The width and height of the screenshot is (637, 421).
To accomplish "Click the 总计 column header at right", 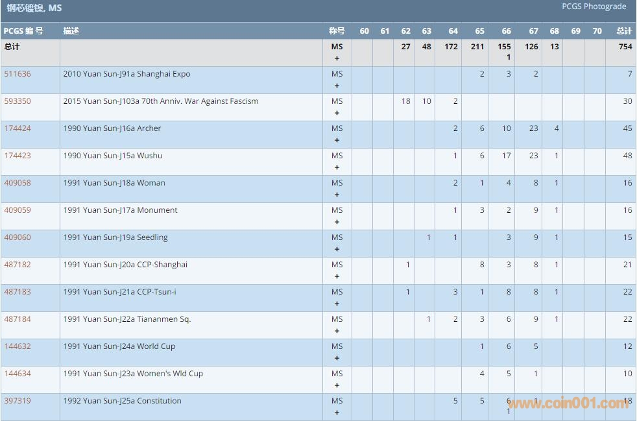I will 624,31.
